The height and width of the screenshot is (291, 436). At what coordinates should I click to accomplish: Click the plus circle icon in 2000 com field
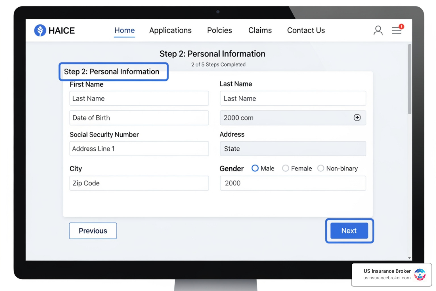(357, 118)
